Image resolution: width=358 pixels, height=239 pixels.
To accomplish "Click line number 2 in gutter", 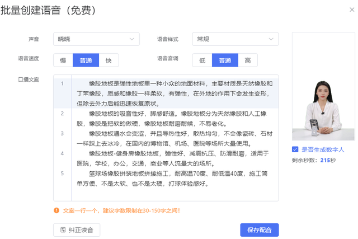I will point(62,114).
